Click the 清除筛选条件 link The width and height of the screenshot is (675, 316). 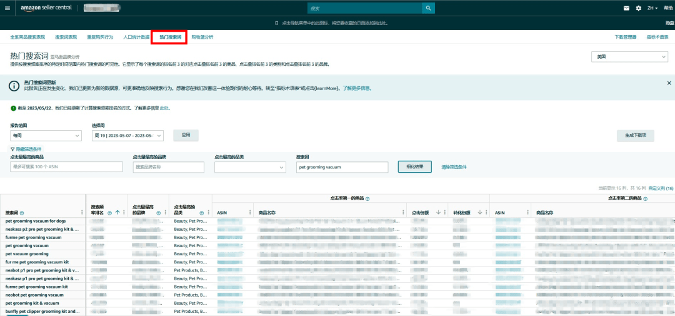tap(454, 167)
